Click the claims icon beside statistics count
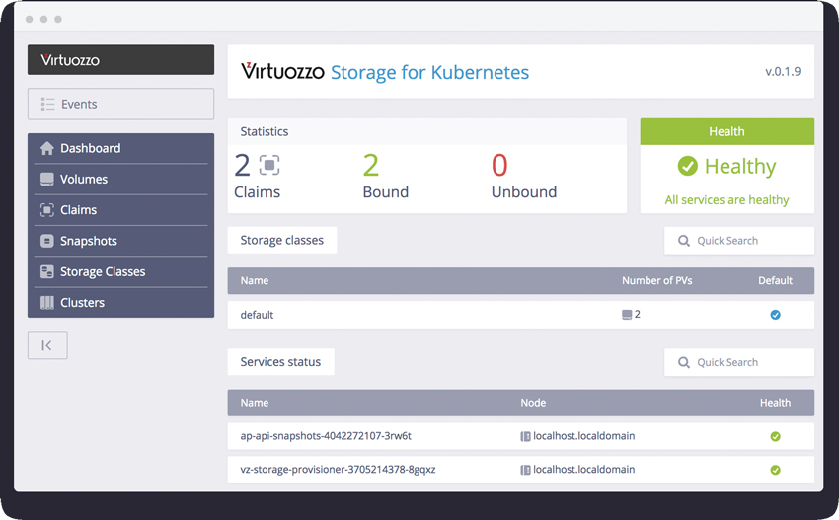 pyautogui.click(x=269, y=165)
